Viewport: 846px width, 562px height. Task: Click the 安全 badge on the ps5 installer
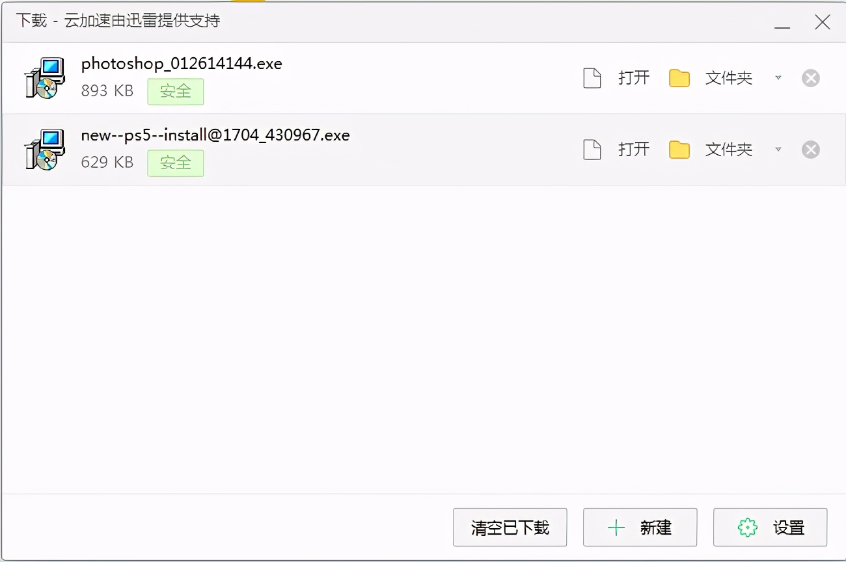tap(175, 163)
